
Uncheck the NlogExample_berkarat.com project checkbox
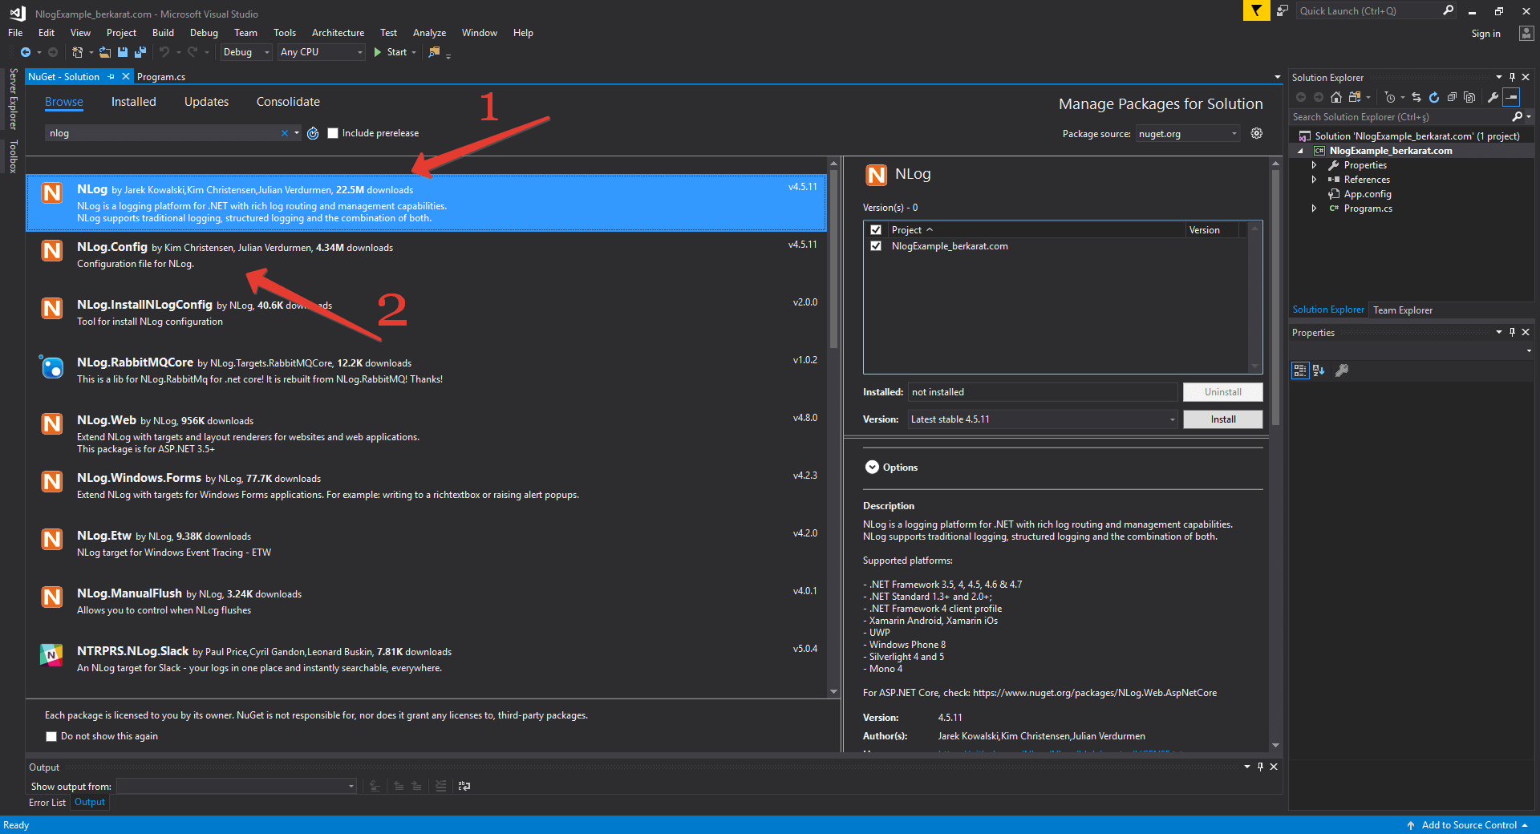point(876,246)
